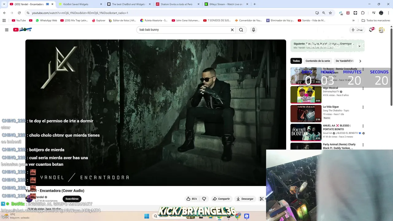Screen dimensions: 393x221
Task: Click the YouTube logo to go home
Action: click(x=22, y=30)
